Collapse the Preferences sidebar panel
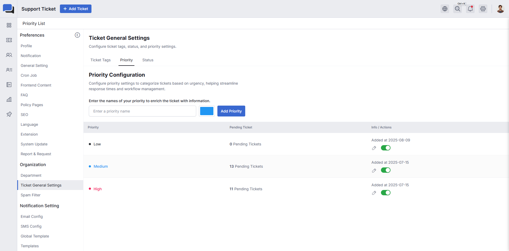The image size is (509, 251). (77, 35)
